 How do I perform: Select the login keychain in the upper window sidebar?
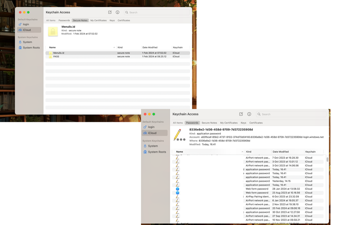(26, 24)
